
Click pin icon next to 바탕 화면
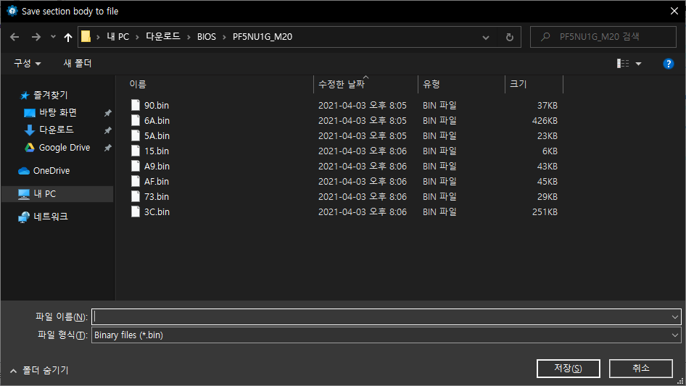tap(107, 113)
